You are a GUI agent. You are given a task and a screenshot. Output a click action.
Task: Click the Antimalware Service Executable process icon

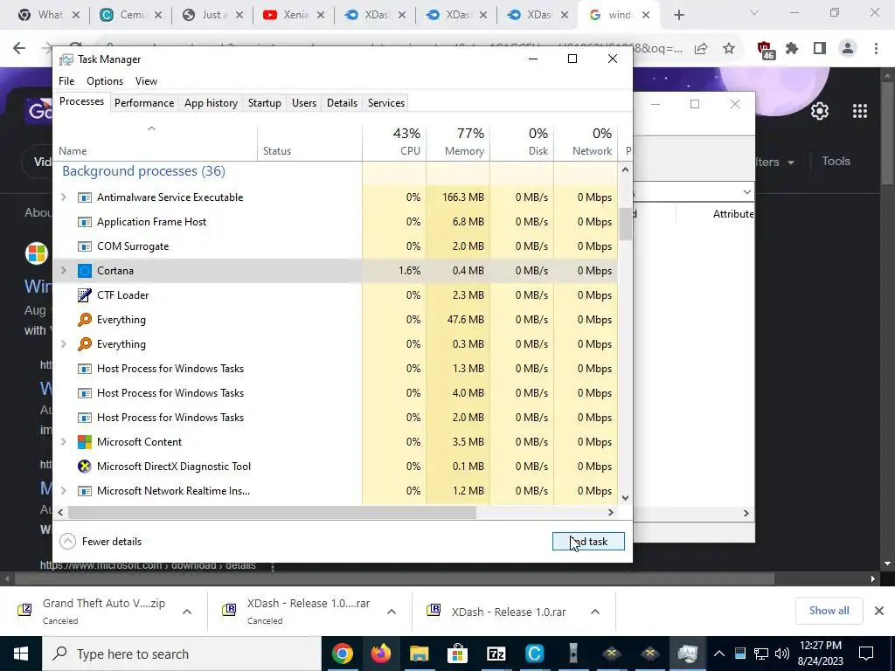click(x=85, y=197)
